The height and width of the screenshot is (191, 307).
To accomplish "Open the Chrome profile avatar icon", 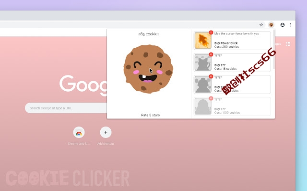I will [283, 25].
